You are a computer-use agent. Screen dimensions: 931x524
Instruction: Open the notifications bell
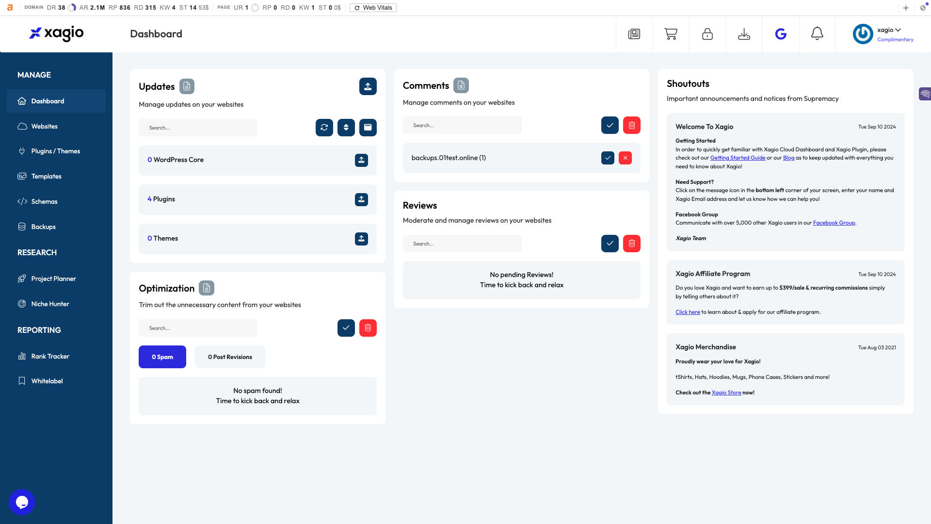(817, 33)
